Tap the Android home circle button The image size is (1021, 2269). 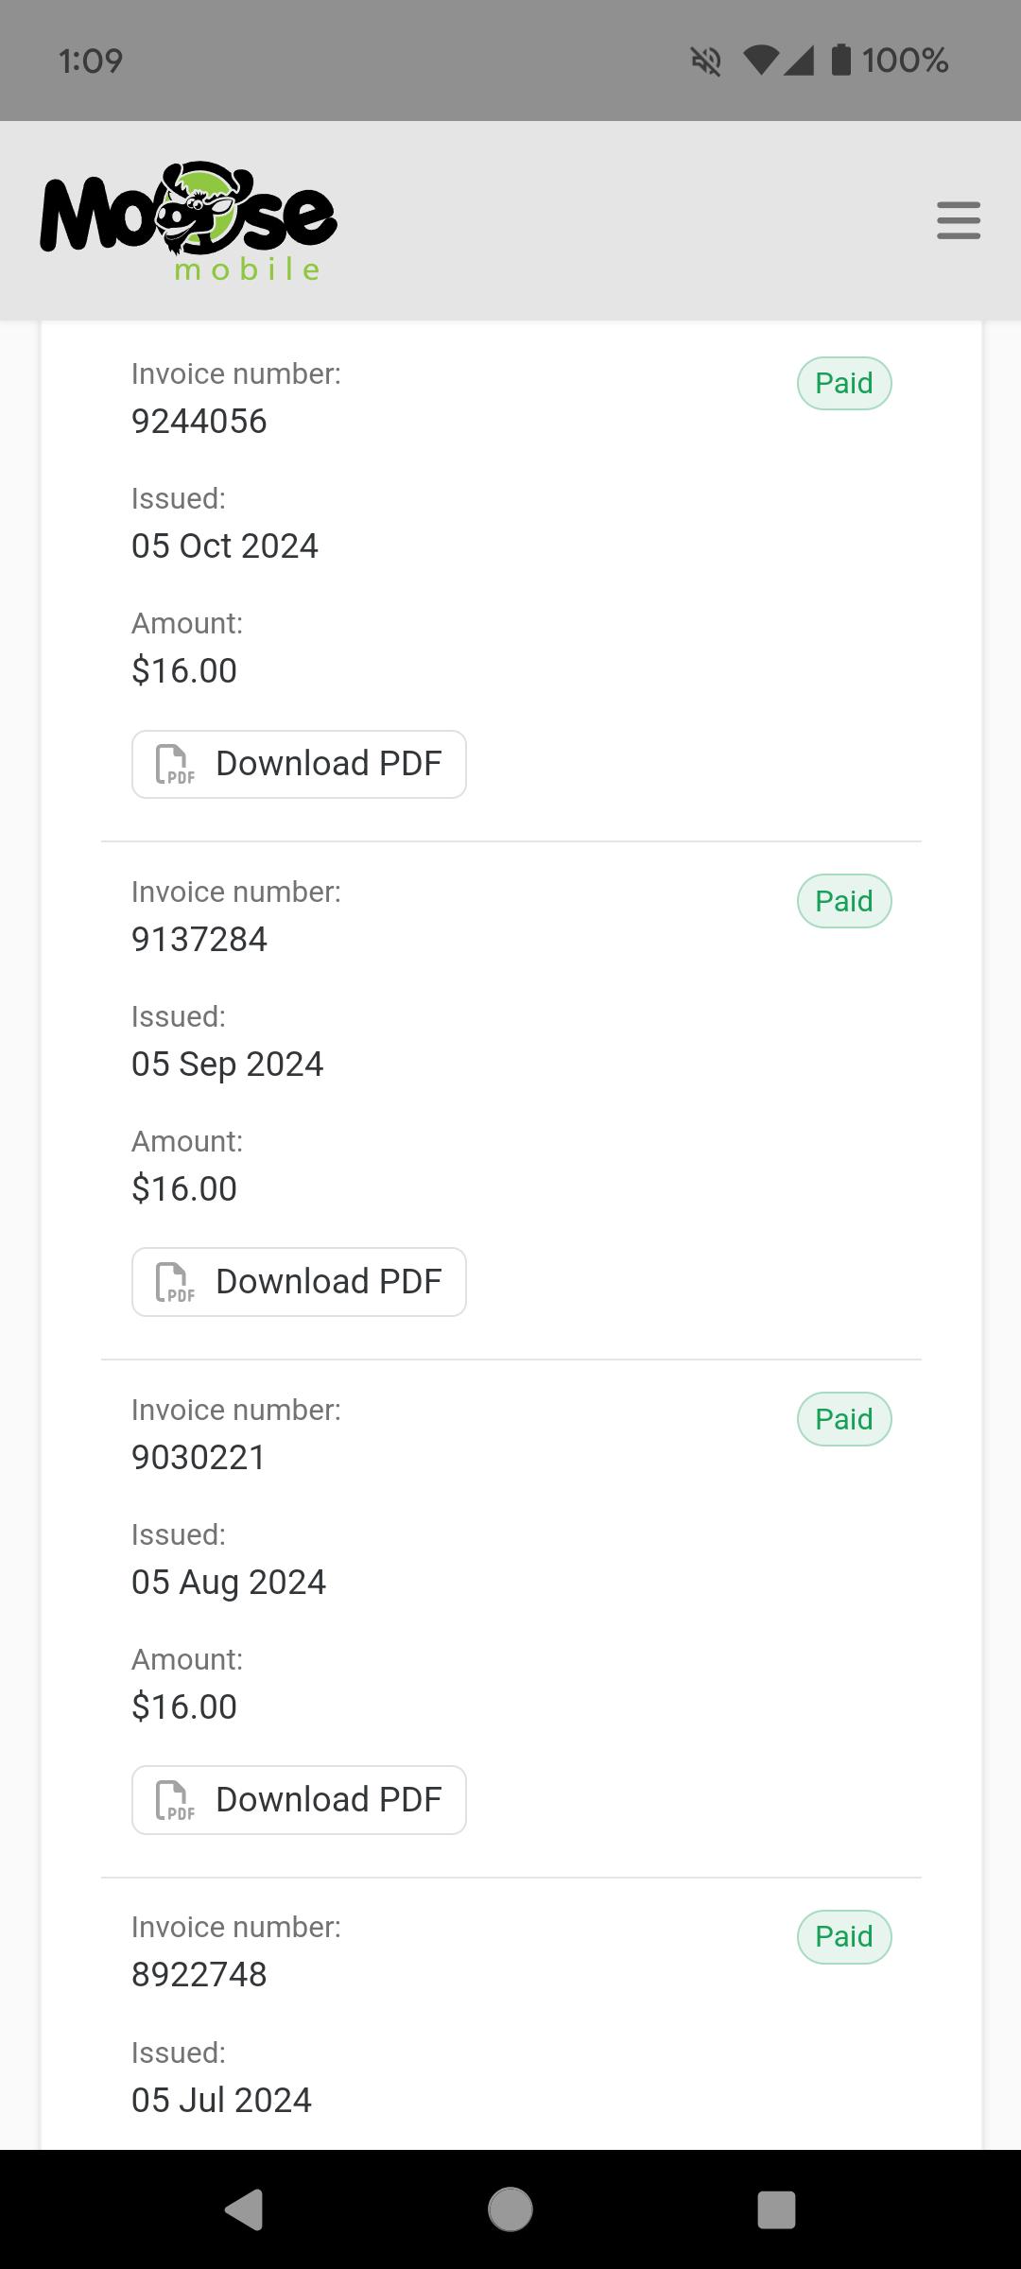(x=510, y=2209)
